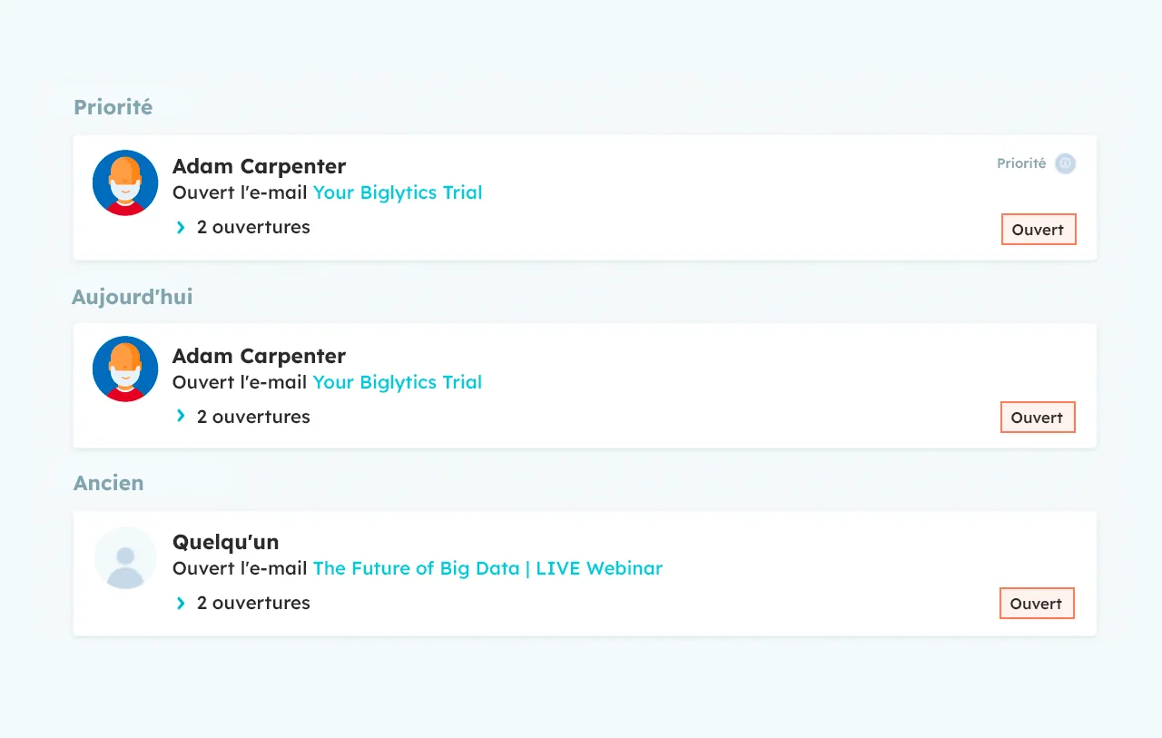The width and height of the screenshot is (1162, 738).
Task: Select the Adam Carpenter name in Priorité card
Action: click(x=259, y=166)
